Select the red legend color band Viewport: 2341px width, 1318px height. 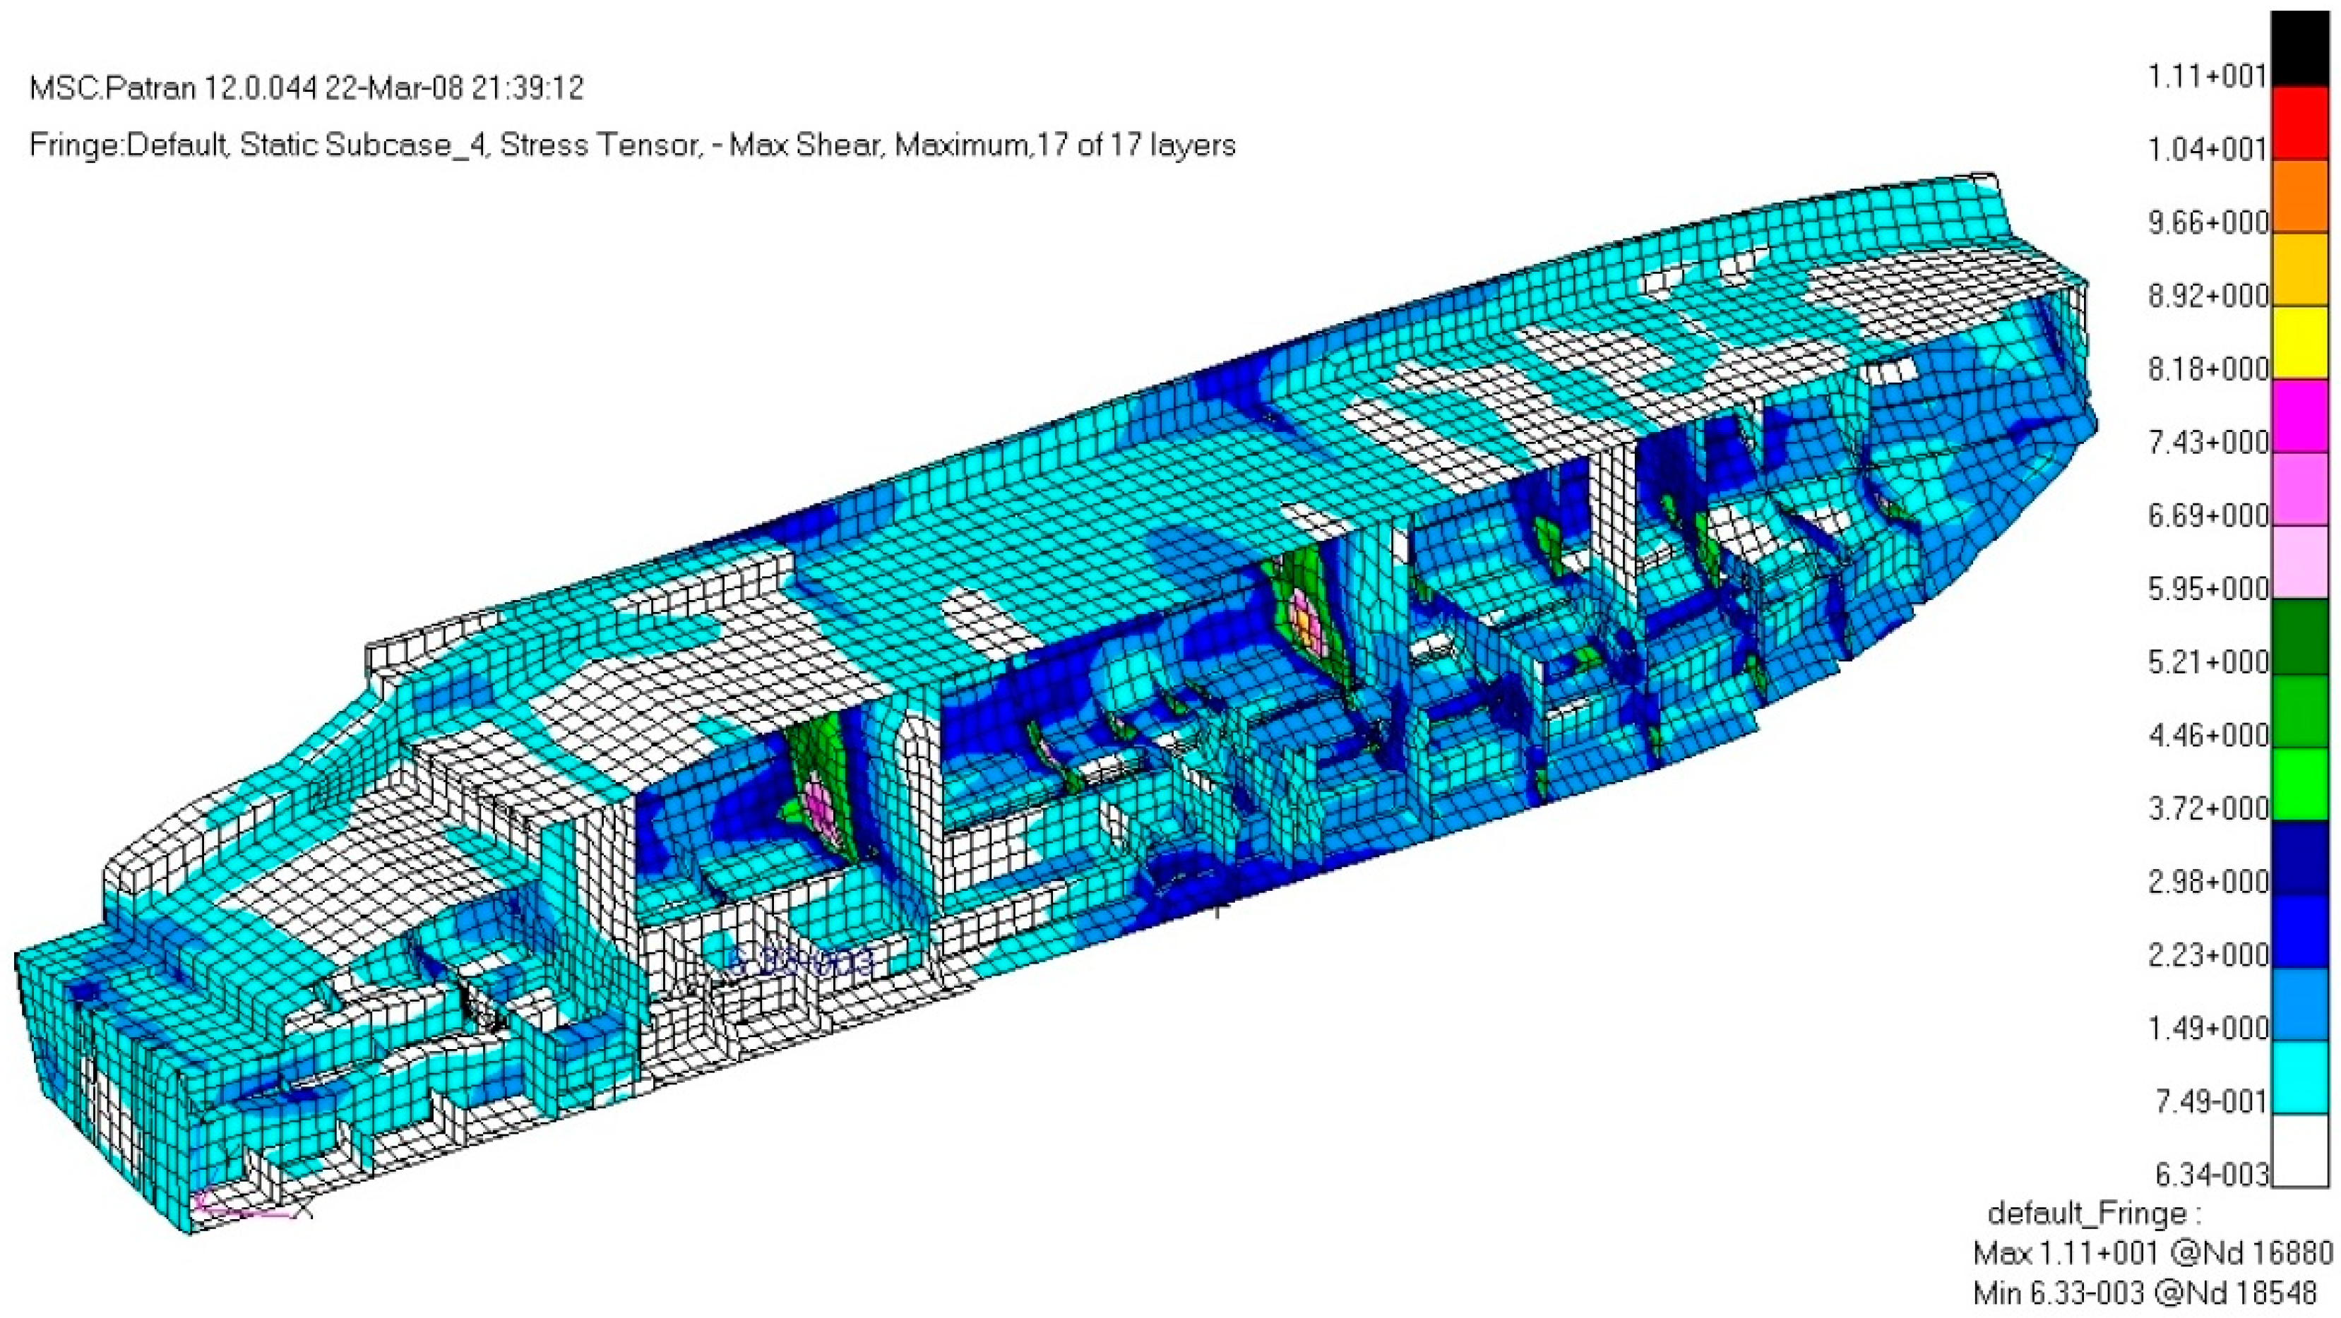click(x=2300, y=124)
